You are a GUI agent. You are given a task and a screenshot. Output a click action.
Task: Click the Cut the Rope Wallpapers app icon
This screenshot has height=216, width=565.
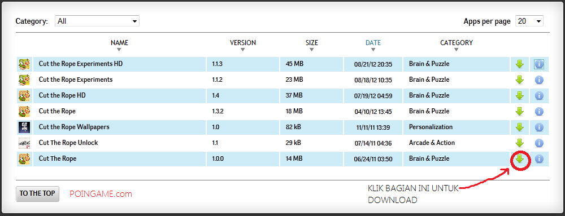click(x=24, y=127)
